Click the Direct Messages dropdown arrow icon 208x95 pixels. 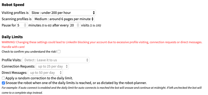coord(61,73)
